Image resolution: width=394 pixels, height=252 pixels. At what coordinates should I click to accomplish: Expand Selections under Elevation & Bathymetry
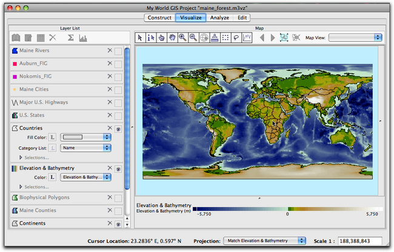click(22, 187)
